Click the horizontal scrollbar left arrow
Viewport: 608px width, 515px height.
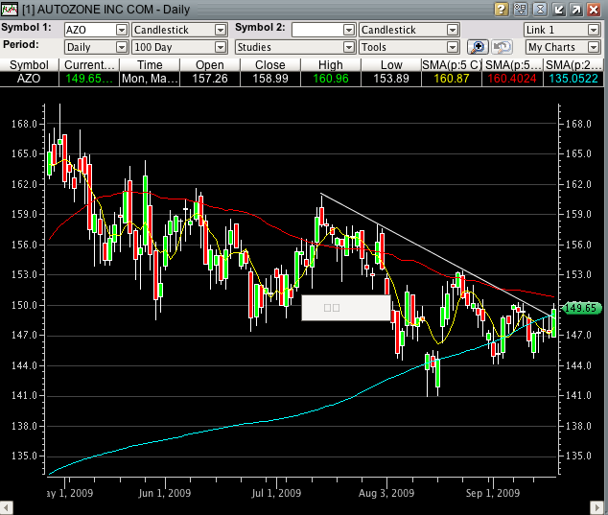click(x=7, y=505)
